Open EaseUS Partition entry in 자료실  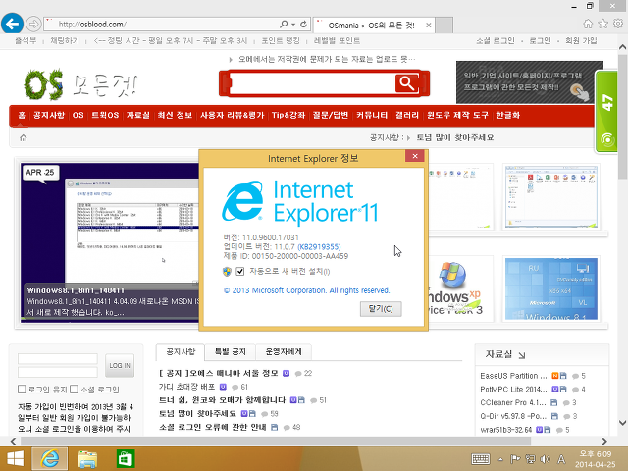pyautogui.click(x=513, y=376)
